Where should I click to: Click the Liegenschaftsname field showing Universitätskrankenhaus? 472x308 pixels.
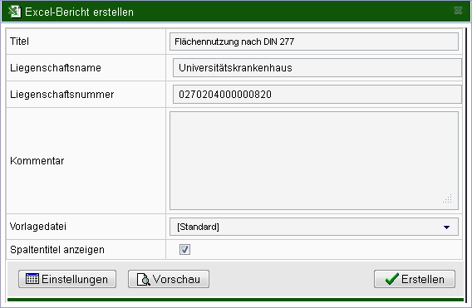point(317,68)
